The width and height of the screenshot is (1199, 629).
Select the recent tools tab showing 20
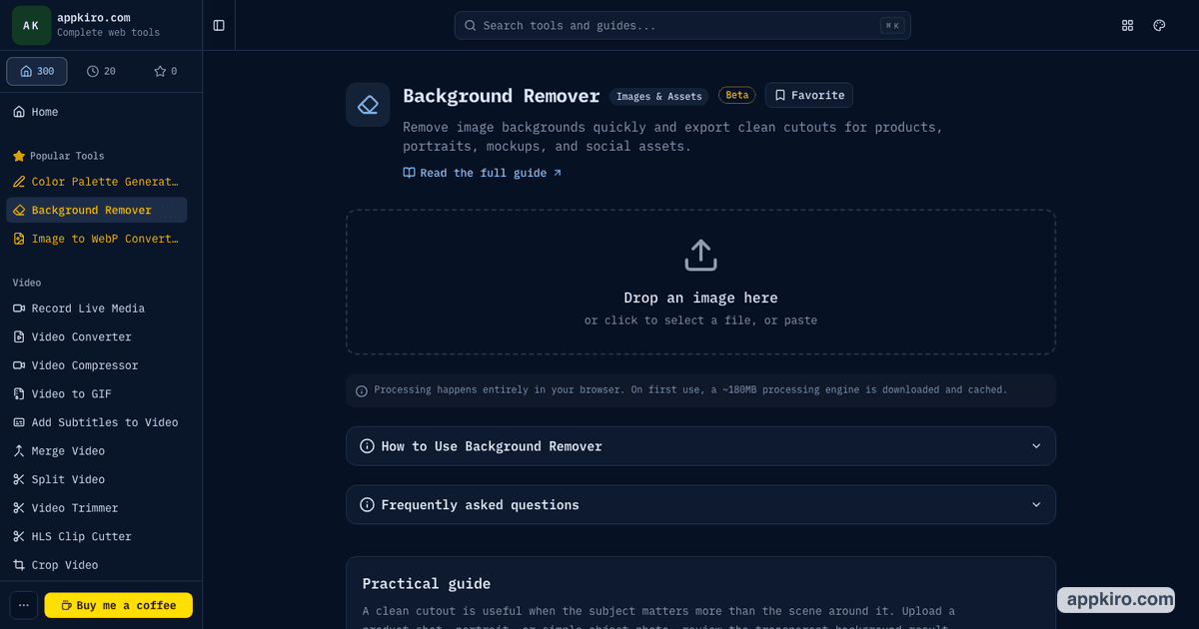coord(101,71)
